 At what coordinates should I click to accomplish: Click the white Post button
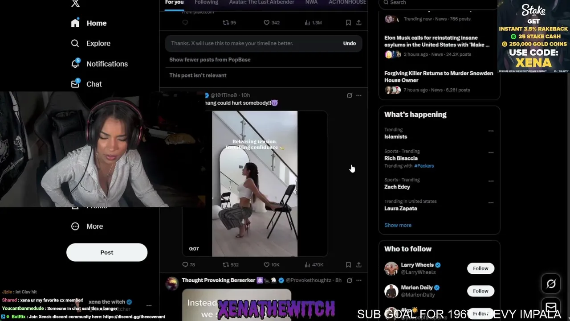coord(107,252)
